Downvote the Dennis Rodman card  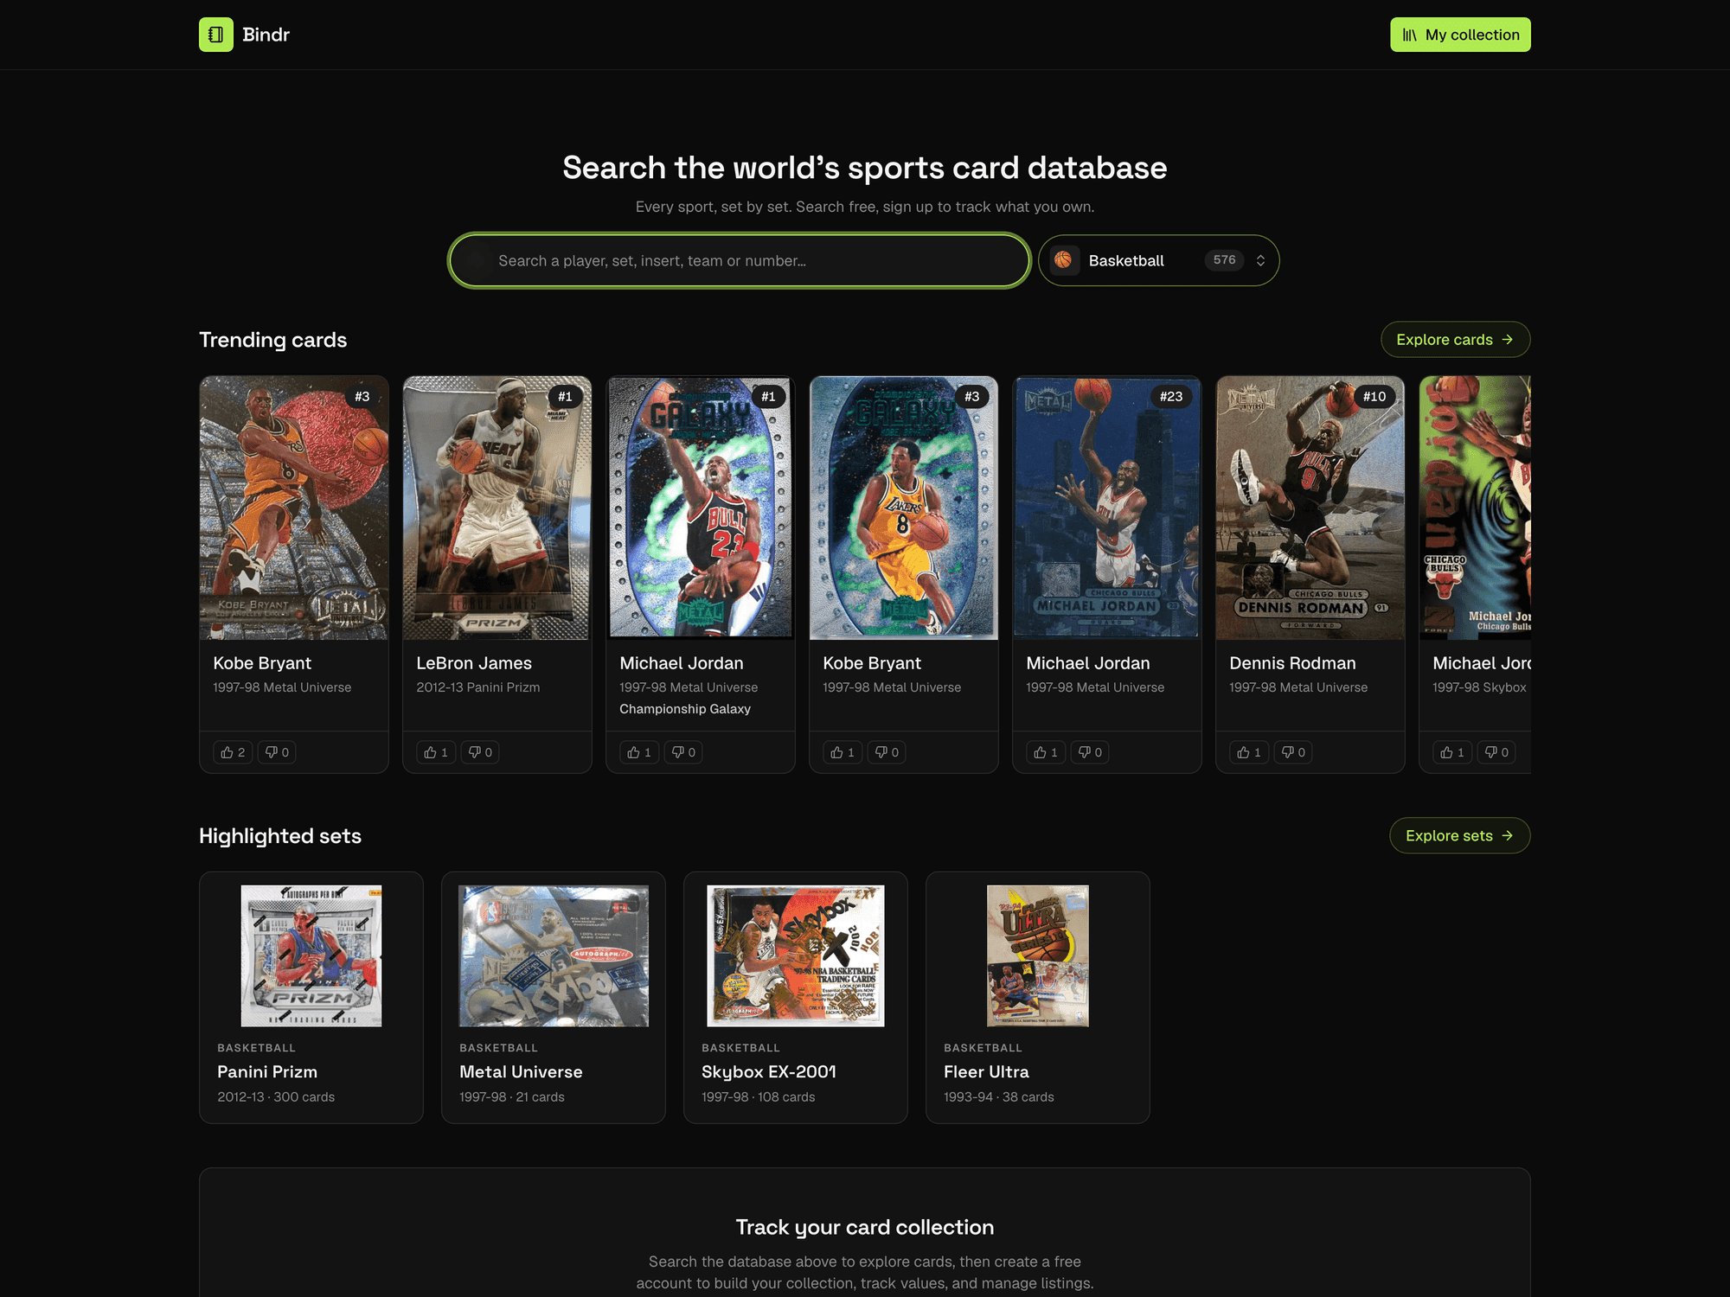pos(1293,752)
